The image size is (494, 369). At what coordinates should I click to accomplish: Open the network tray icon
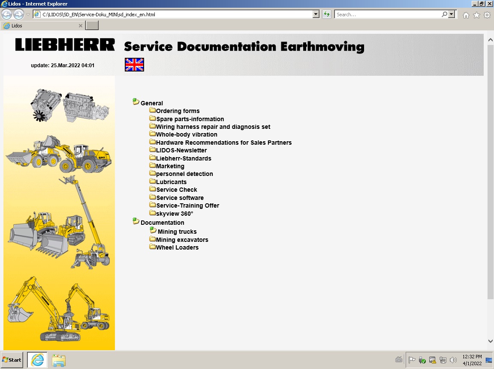pos(443,360)
